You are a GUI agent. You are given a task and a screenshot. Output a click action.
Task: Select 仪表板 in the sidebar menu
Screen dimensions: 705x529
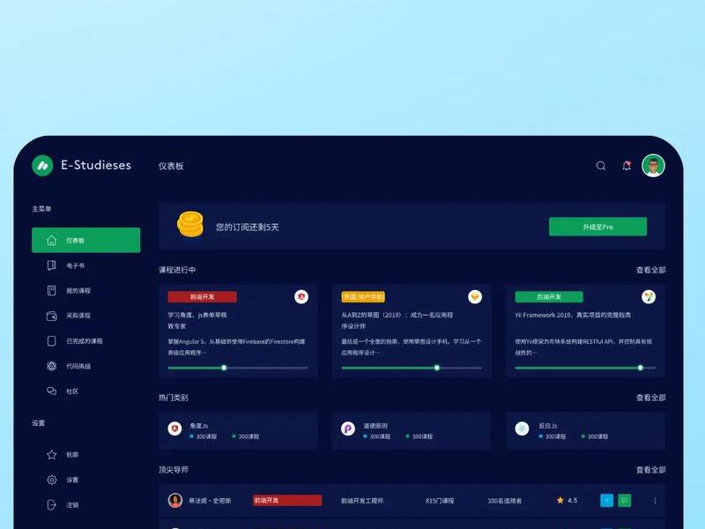85,240
